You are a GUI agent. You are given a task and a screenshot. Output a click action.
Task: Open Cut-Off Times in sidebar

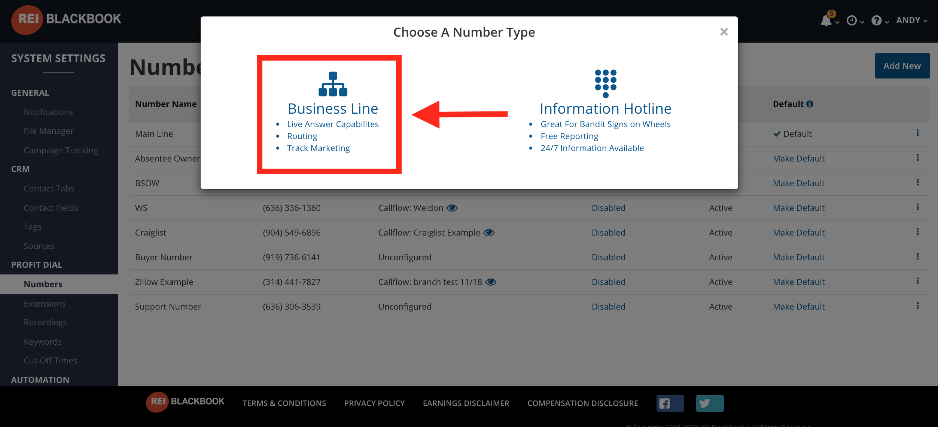click(x=51, y=360)
